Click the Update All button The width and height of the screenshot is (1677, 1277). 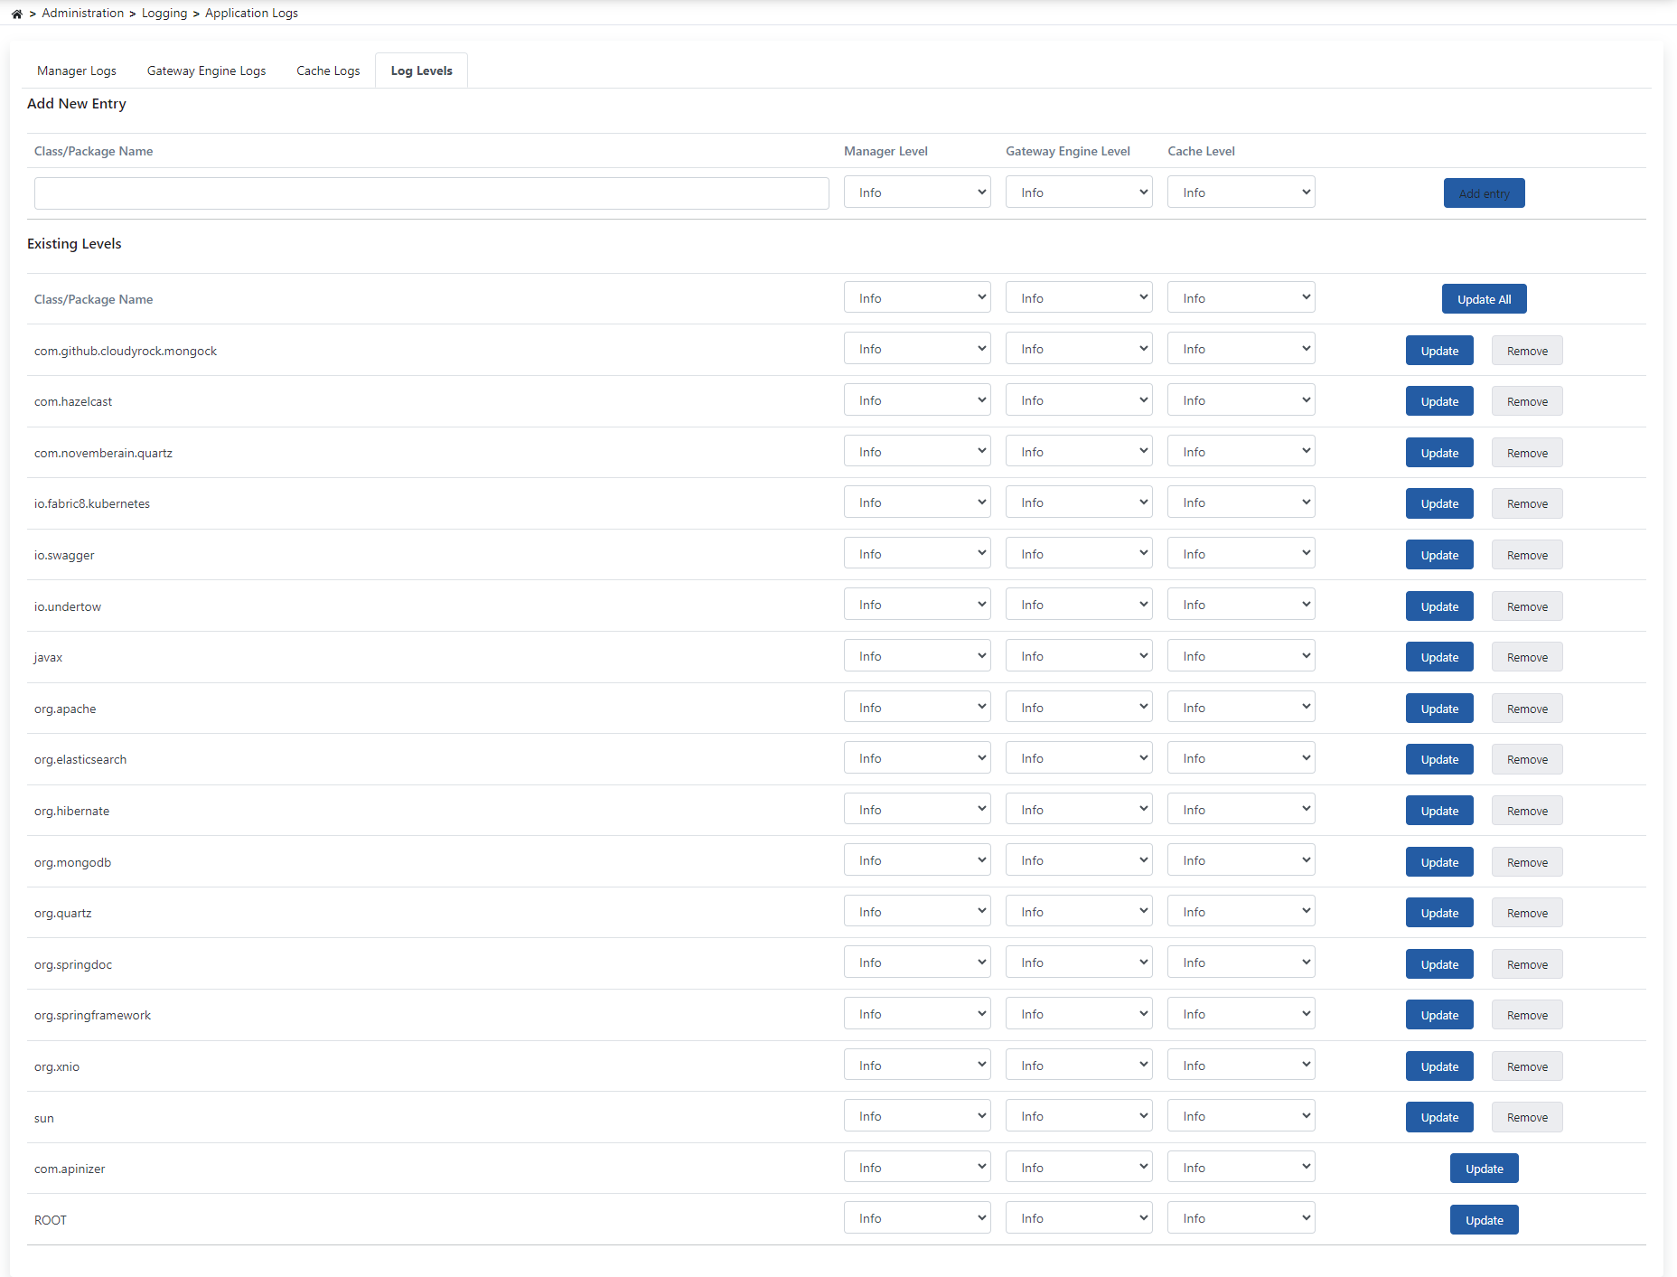point(1484,299)
